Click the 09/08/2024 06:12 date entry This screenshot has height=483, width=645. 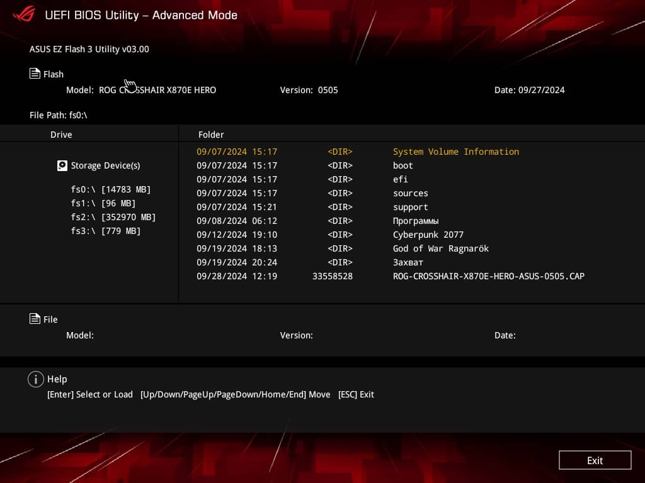click(x=237, y=221)
